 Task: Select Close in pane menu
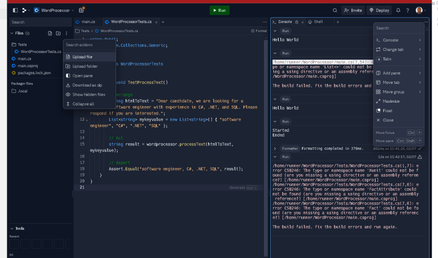(x=399, y=120)
